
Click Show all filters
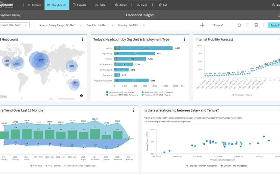coord(217,25)
